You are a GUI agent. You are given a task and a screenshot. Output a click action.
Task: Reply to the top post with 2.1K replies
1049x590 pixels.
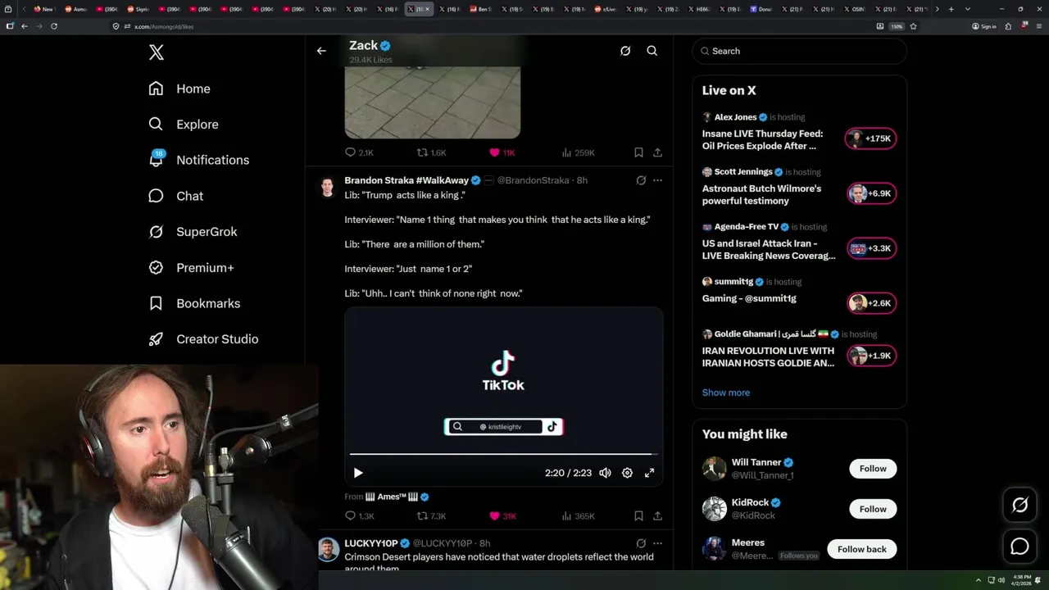coord(359,152)
